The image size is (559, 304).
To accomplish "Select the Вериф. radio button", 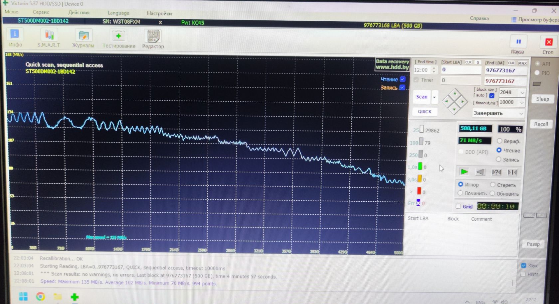I will point(499,141).
